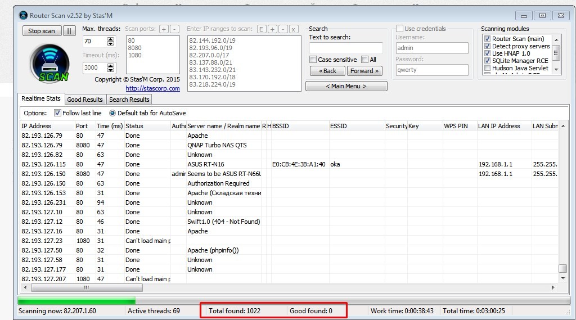Switch to Good Results tab
Screen dimensions: 576x320
85,100
